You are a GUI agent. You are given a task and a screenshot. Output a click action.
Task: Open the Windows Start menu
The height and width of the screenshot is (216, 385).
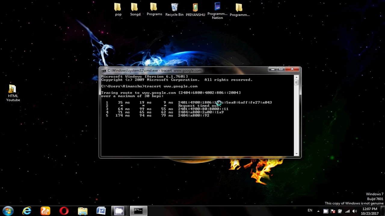[x=8, y=211]
